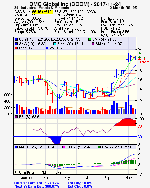Click the Sep x-axis label
The width and height of the screenshot is (150, 188).
tap(107, 178)
